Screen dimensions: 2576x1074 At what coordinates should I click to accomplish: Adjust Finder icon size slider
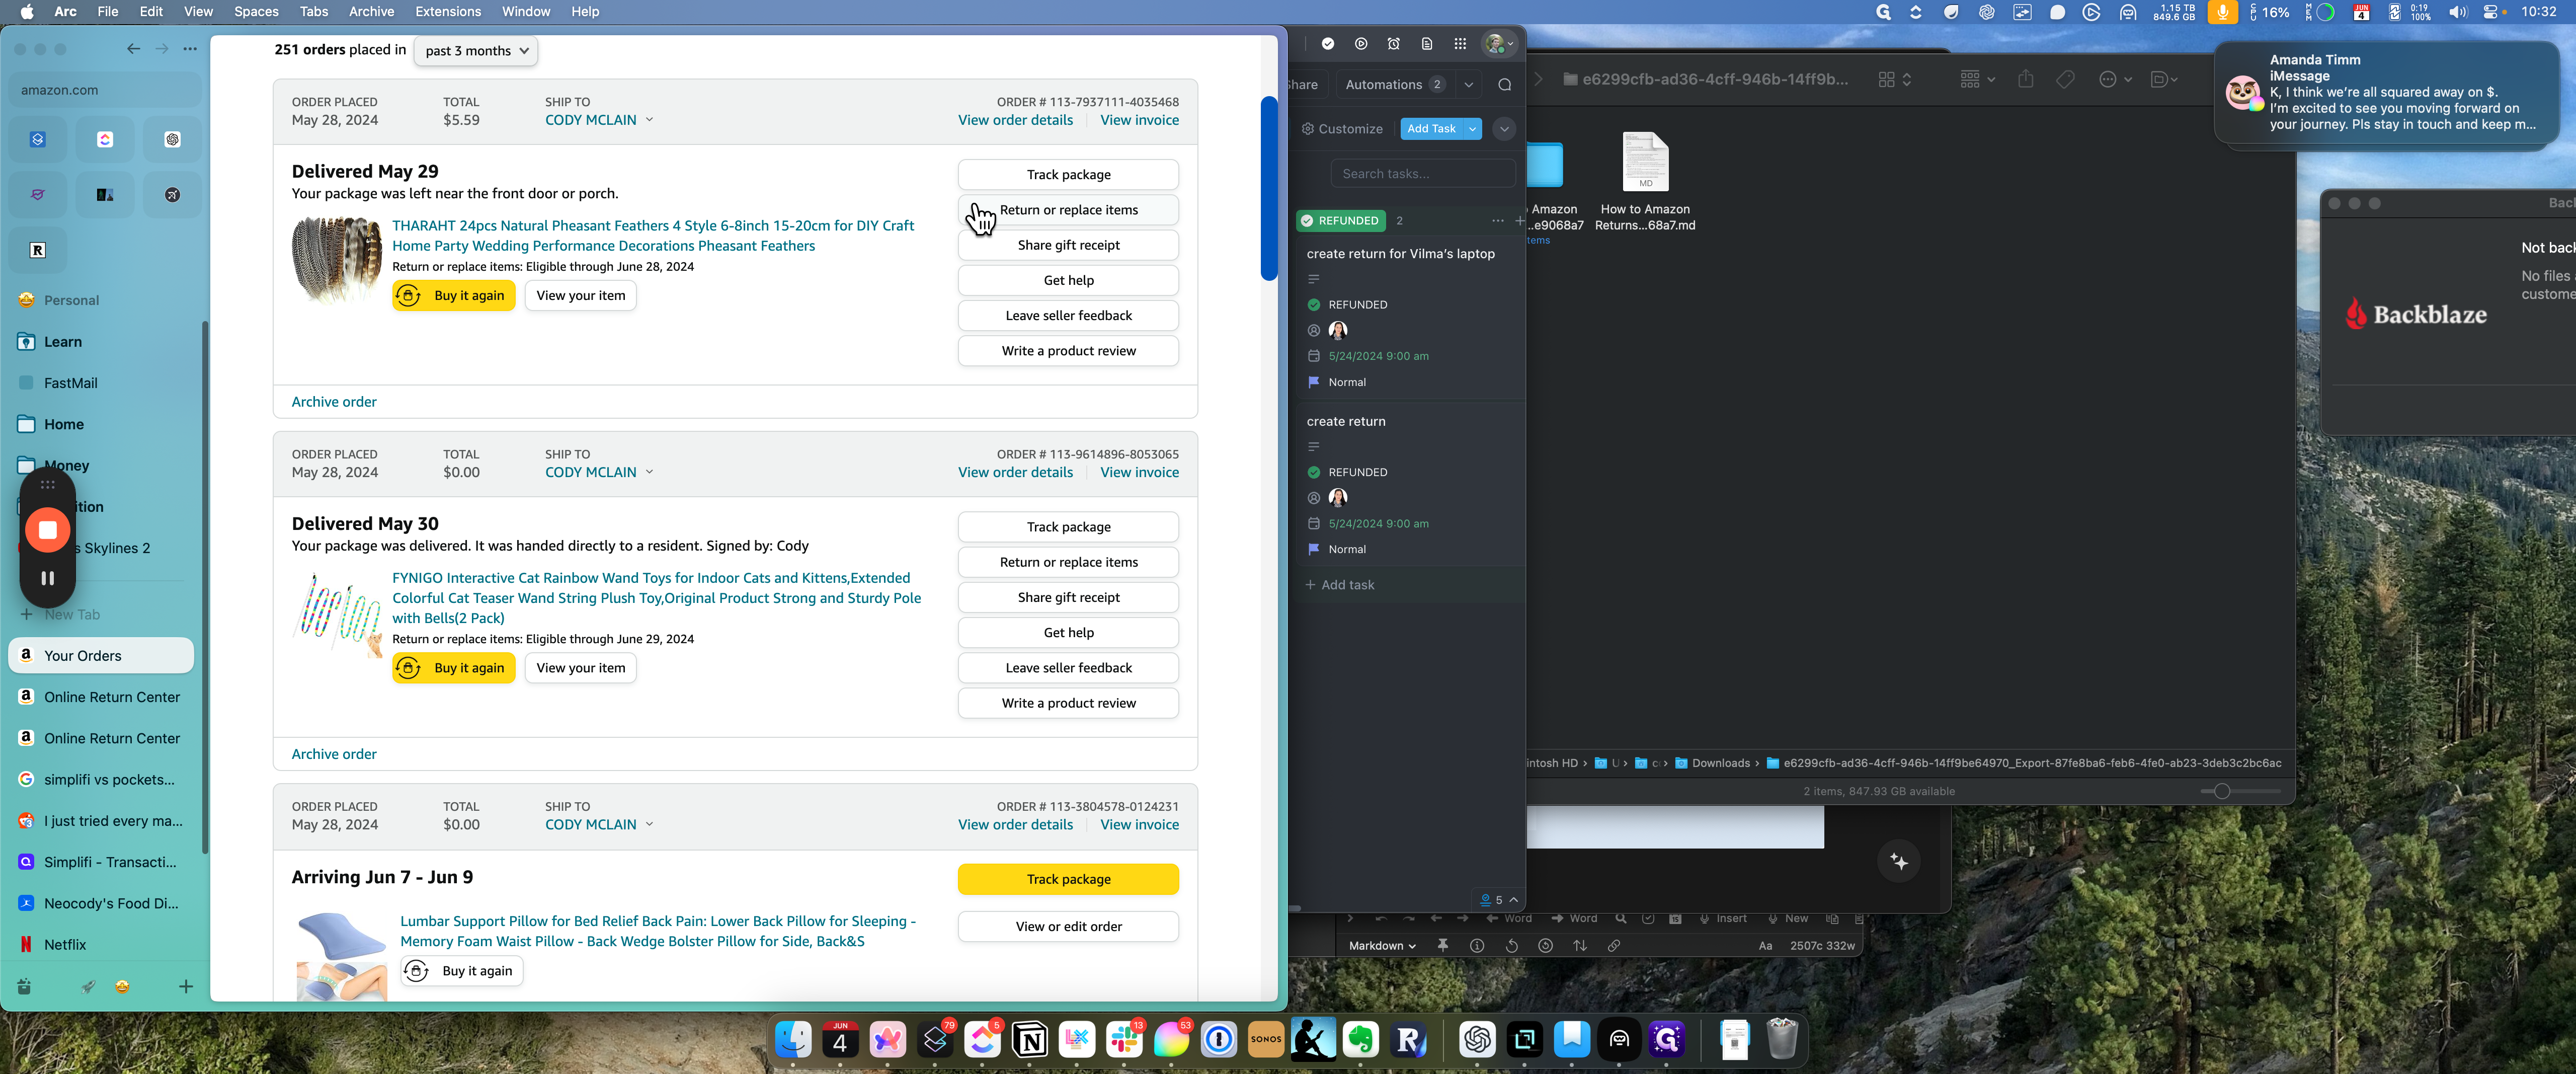point(2221,791)
